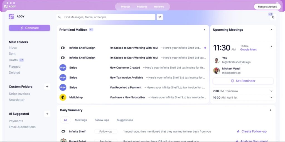Select the Follow-ups tab in Daily Summary
Image resolution: width=285 pixels, height=142 pixels.
(x=102, y=120)
